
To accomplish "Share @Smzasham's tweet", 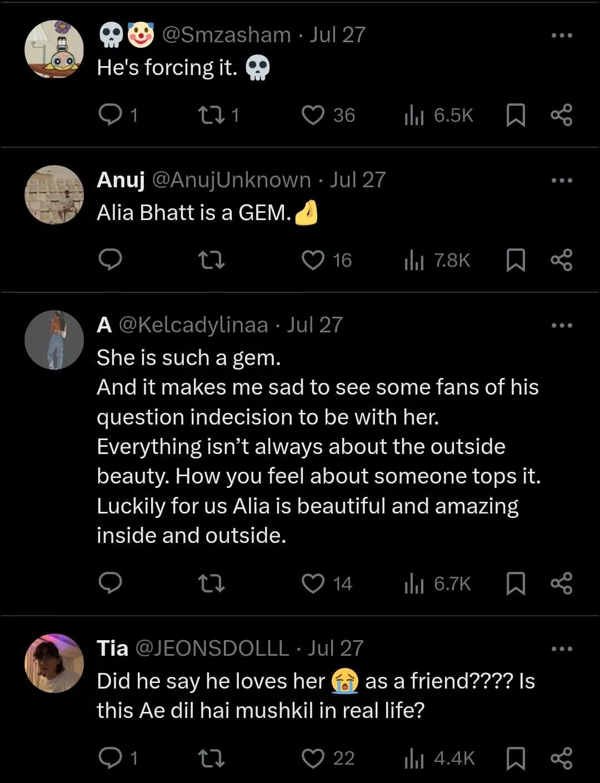I will [x=561, y=115].
